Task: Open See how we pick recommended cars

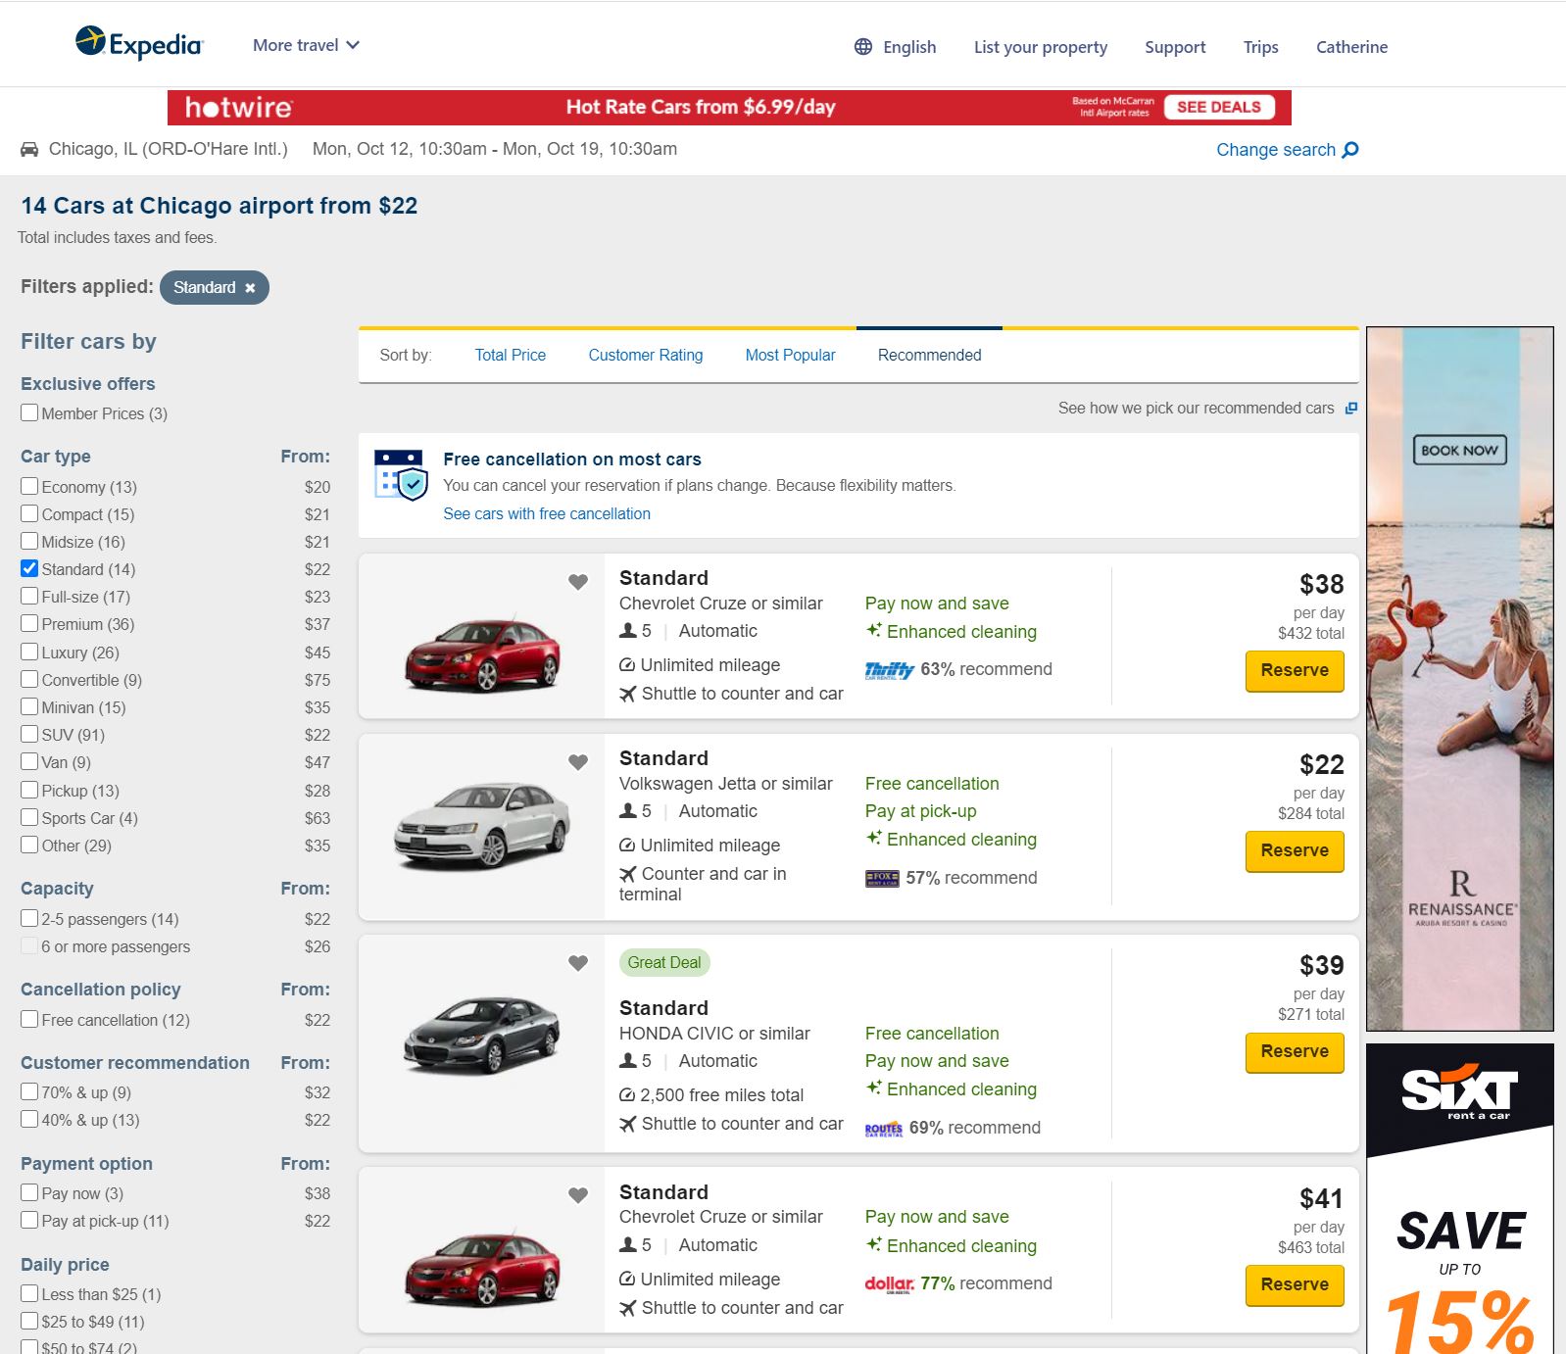Action: coord(1196,408)
